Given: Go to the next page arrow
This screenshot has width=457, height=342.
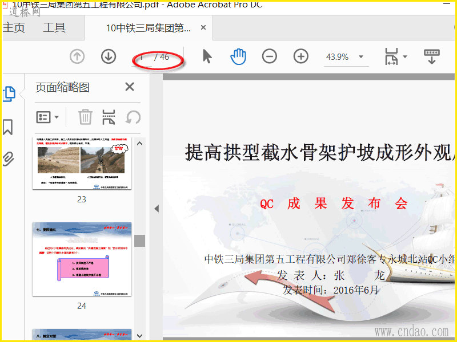Looking at the screenshot, I should [x=109, y=56].
